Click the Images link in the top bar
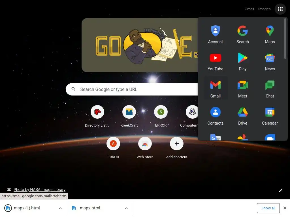The width and height of the screenshot is (290, 217). [x=264, y=9]
